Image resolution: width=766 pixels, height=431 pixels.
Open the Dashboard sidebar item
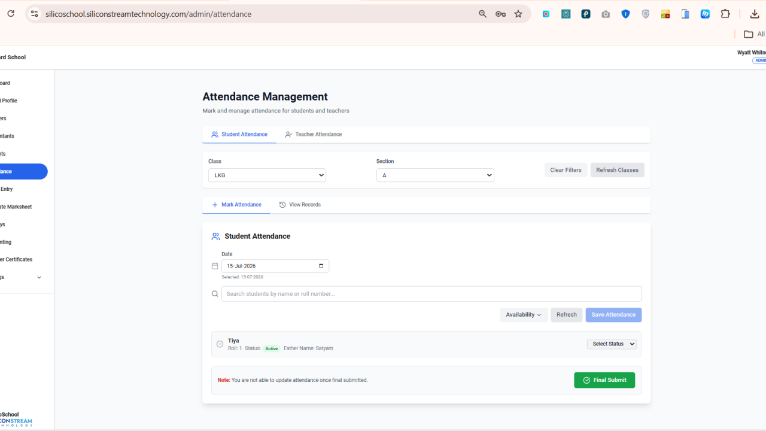(x=5, y=83)
